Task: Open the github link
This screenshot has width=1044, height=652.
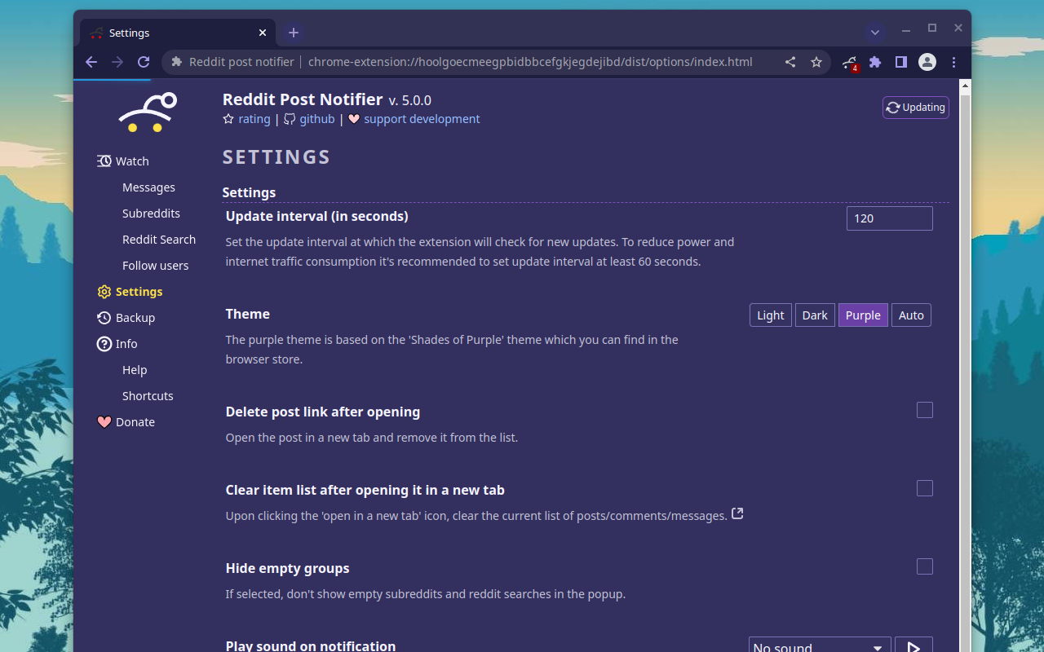Action: pos(317,119)
